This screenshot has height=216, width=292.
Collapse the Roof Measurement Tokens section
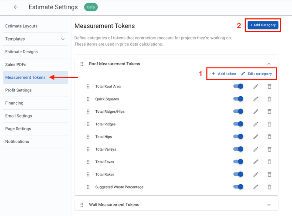(x=269, y=64)
